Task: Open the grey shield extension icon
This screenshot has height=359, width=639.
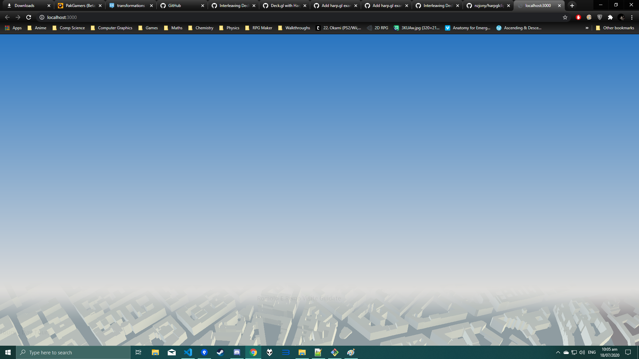Action: [x=600, y=17]
